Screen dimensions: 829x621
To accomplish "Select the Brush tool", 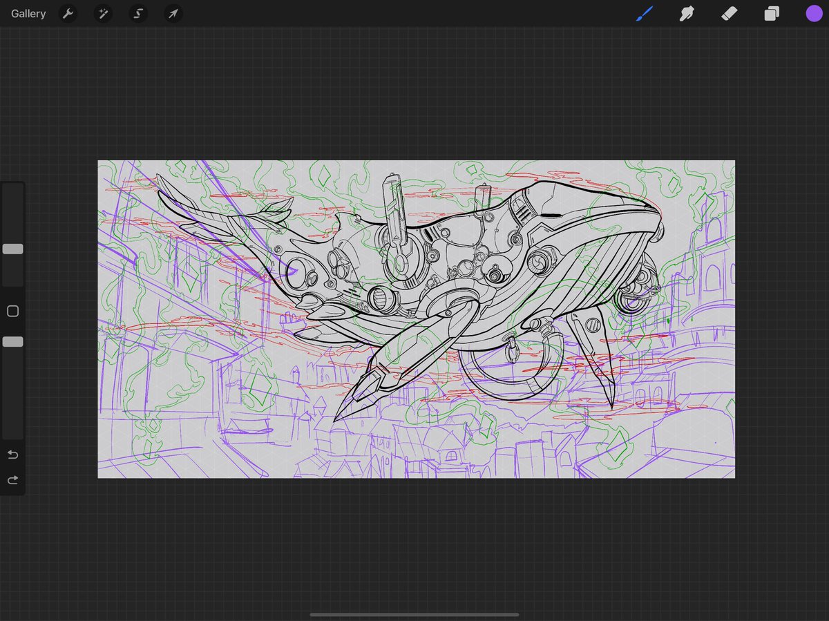I will [x=645, y=13].
